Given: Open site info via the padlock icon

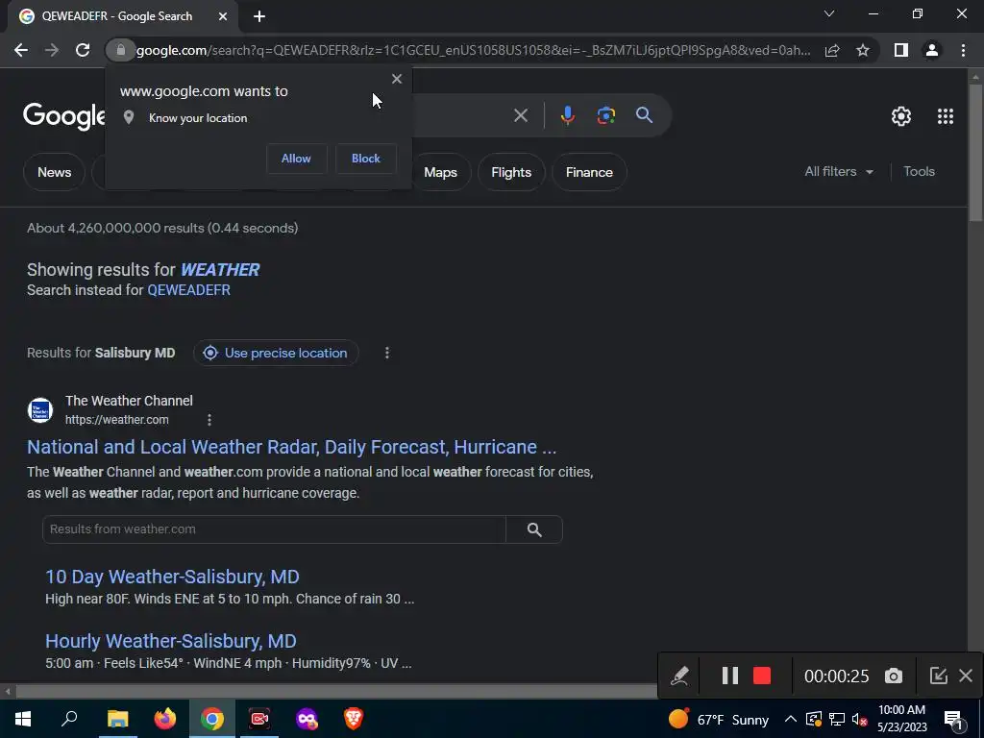Looking at the screenshot, I should 120,50.
